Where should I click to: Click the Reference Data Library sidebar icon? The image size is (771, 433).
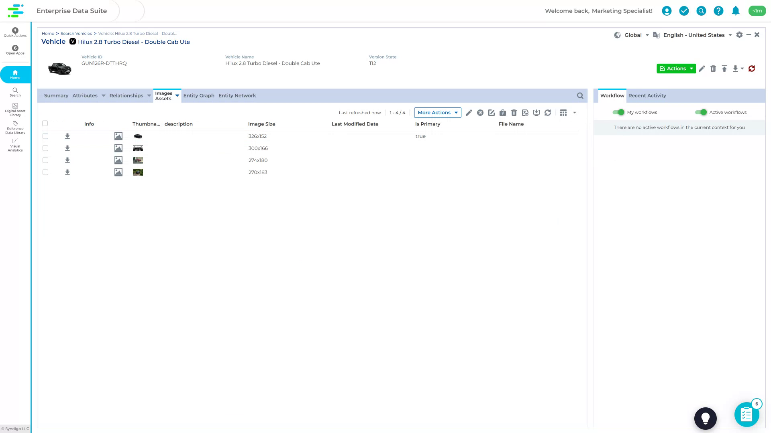tap(15, 127)
